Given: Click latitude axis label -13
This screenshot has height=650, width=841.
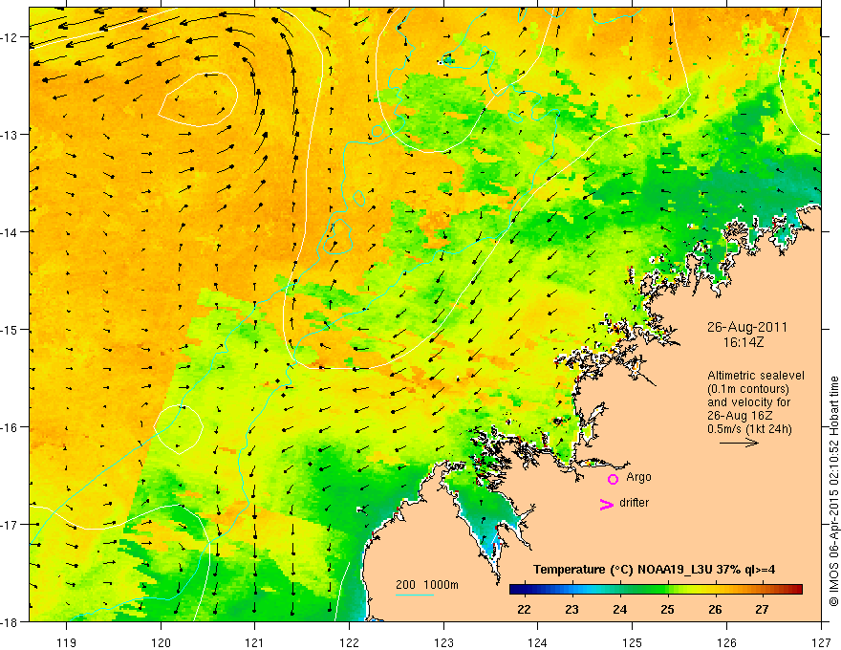Looking at the screenshot, I should point(10,135).
